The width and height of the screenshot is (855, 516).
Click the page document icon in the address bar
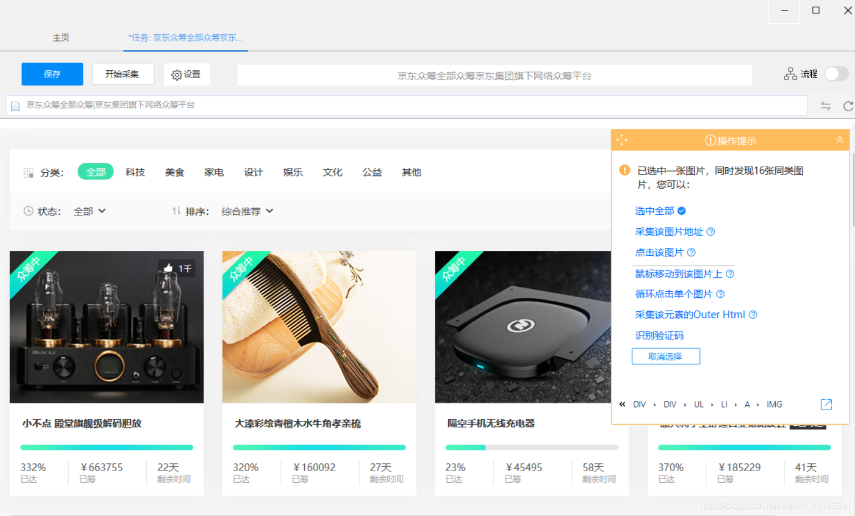(16, 105)
